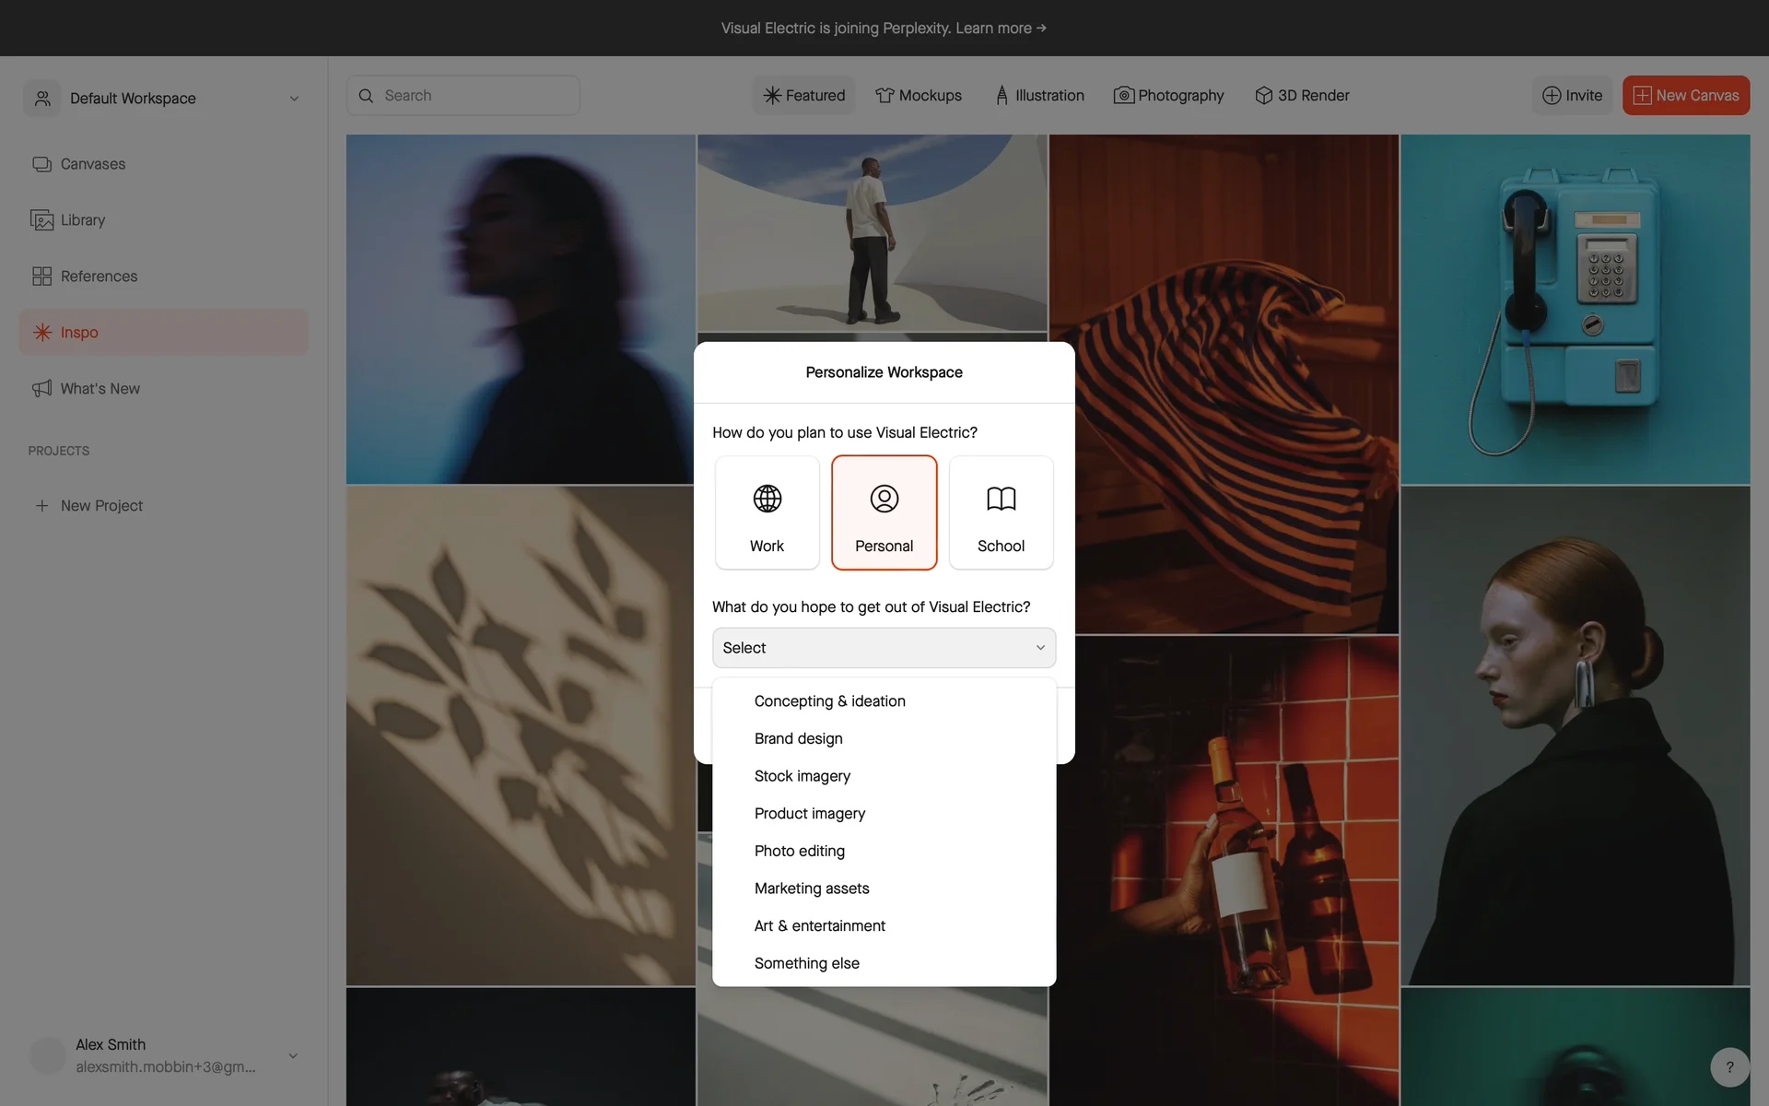Select the Personal usage option
Viewport: 1769px width, 1106px height.
(884, 512)
